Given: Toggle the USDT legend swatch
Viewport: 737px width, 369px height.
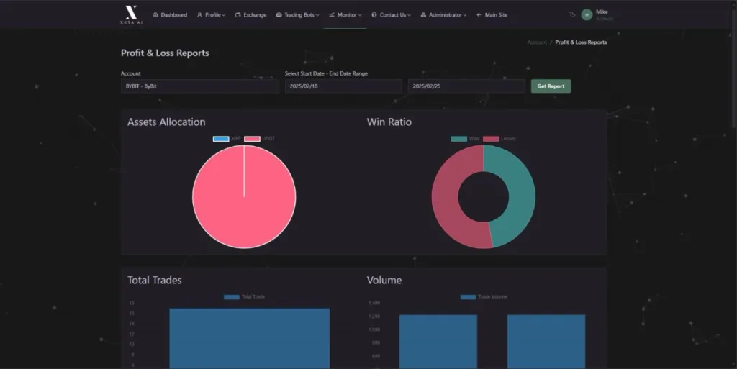Looking at the screenshot, I should [252, 139].
